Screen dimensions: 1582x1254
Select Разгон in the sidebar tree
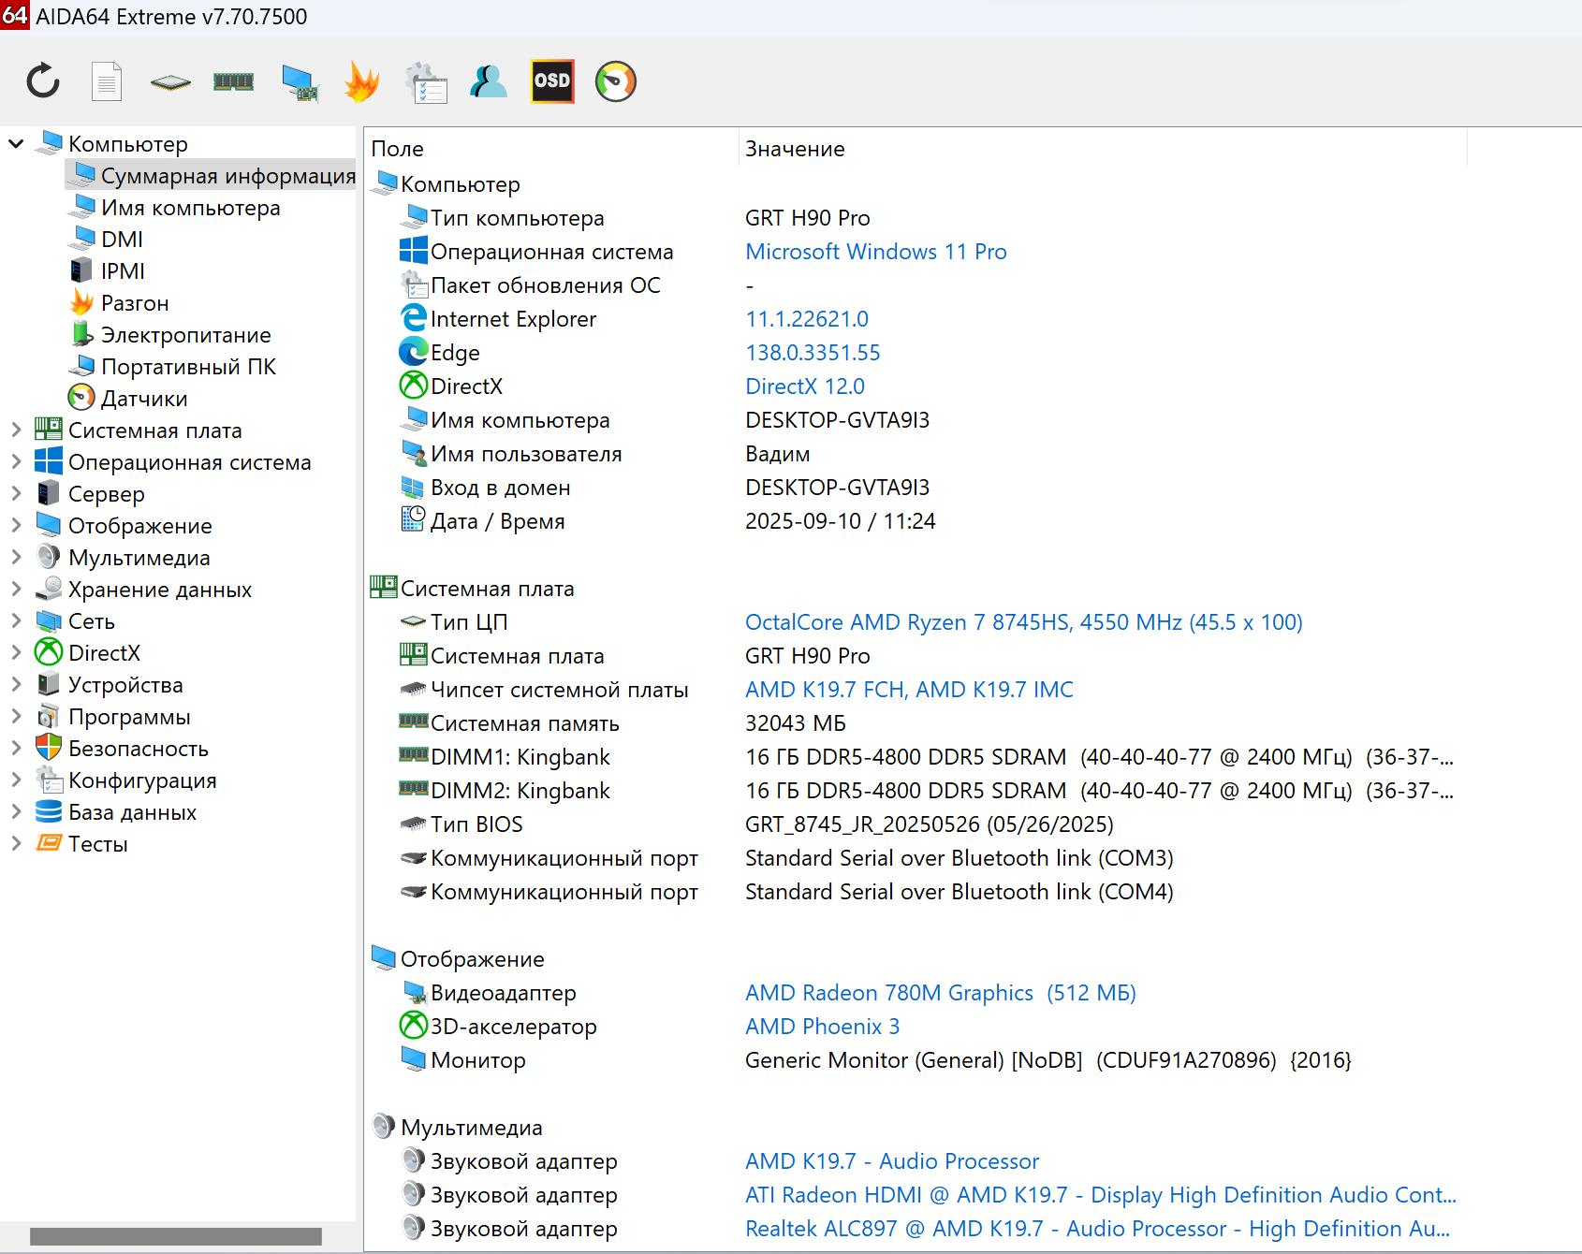(x=135, y=303)
